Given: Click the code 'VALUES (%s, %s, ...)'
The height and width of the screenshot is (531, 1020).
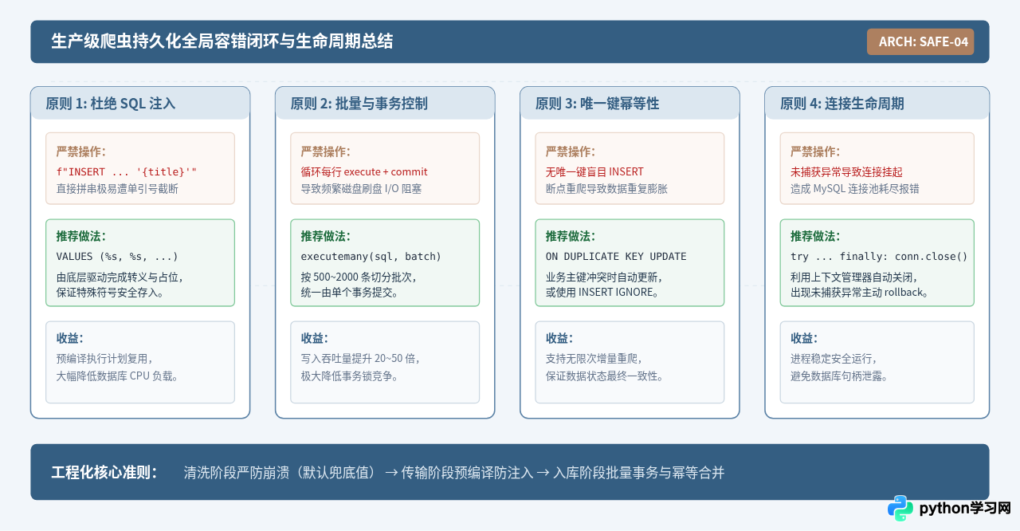Looking at the screenshot, I should point(117,257).
